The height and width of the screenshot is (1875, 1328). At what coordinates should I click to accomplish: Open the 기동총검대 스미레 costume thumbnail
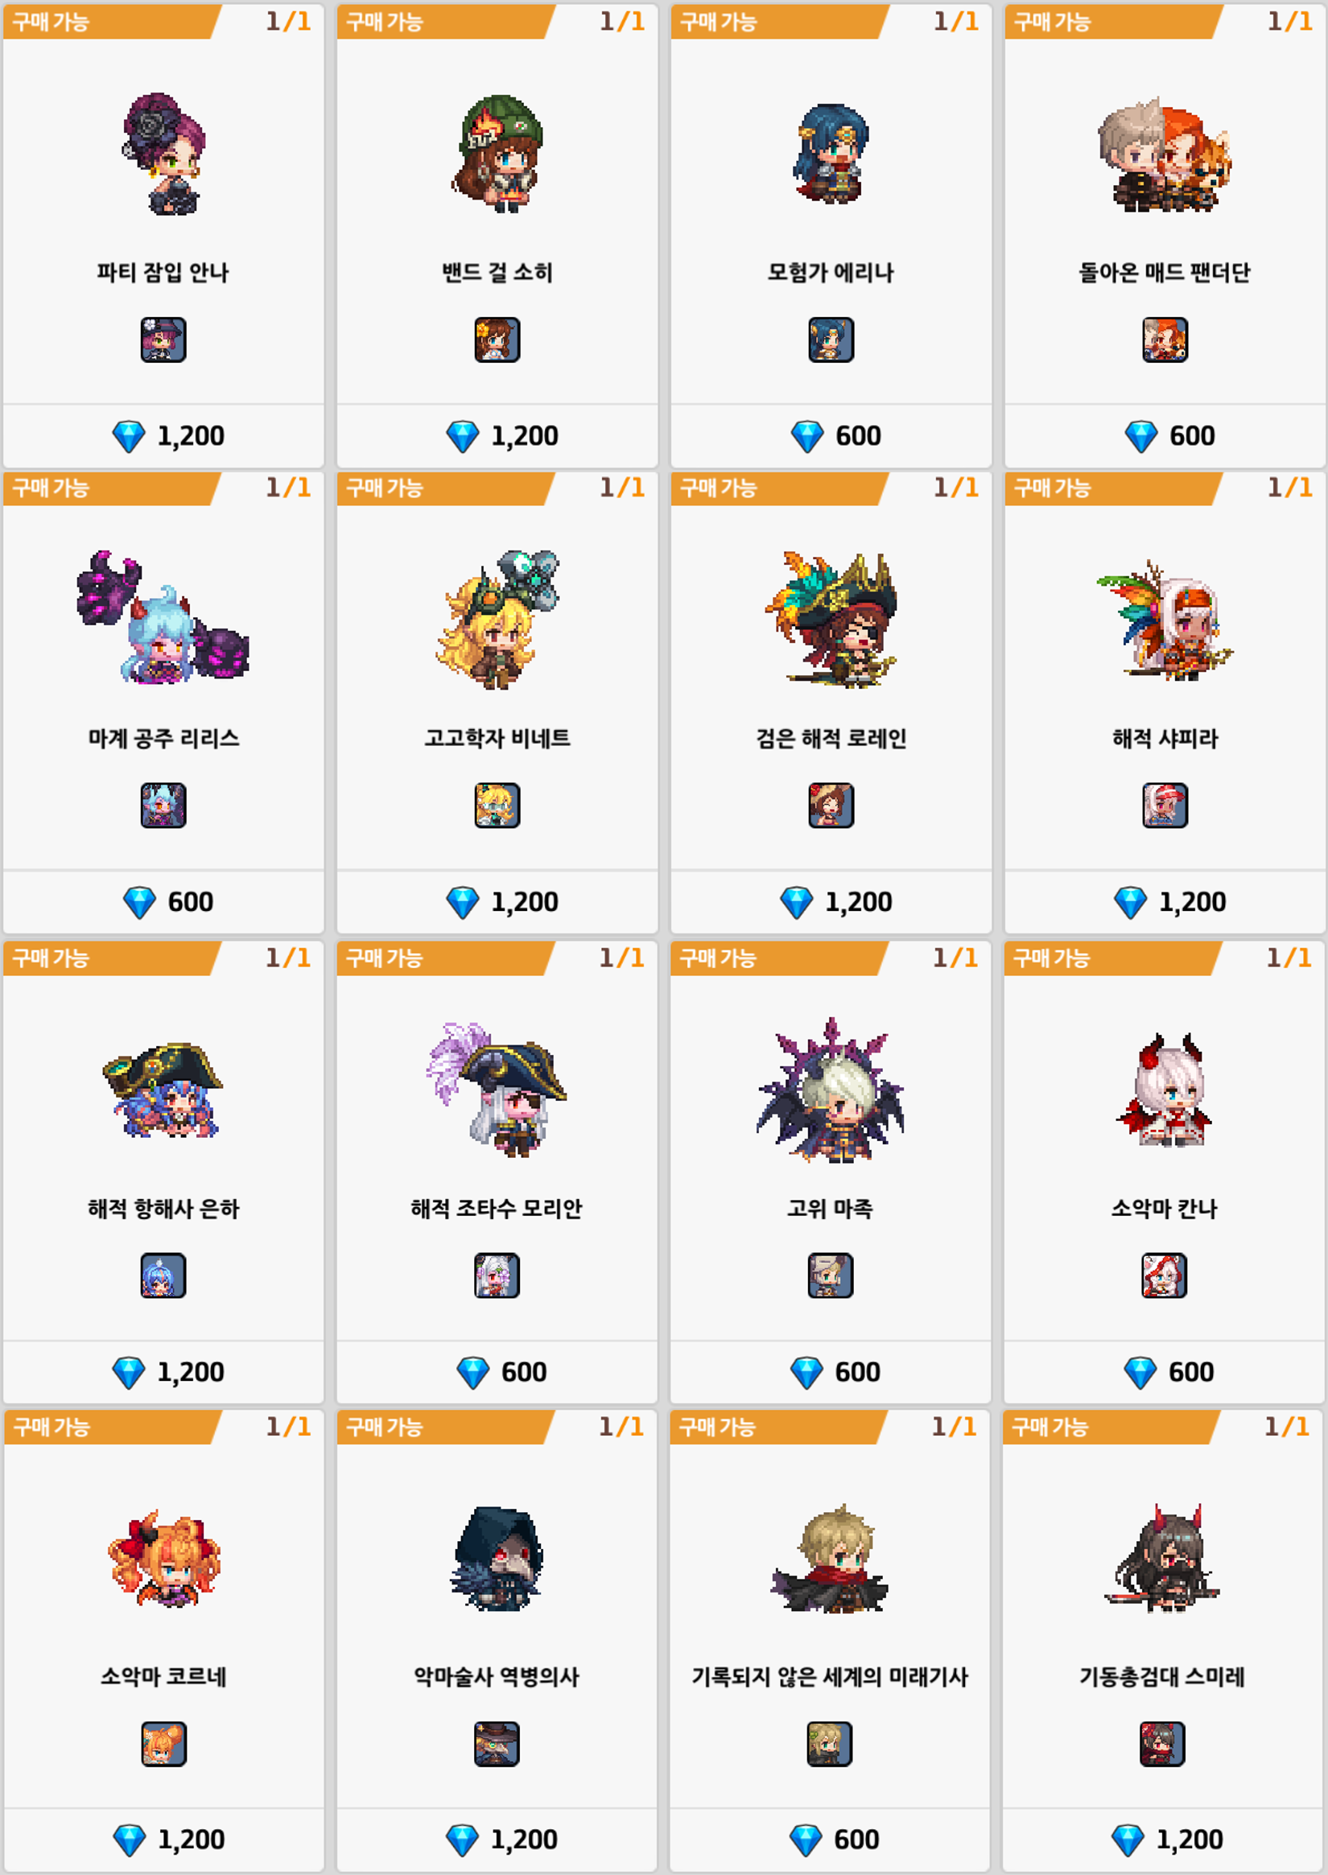click(1162, 1744)
